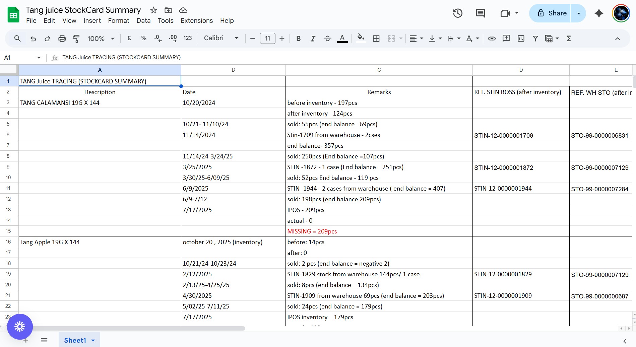
Task: Format as currency with pound icon
Action: (x=129, y=38)
